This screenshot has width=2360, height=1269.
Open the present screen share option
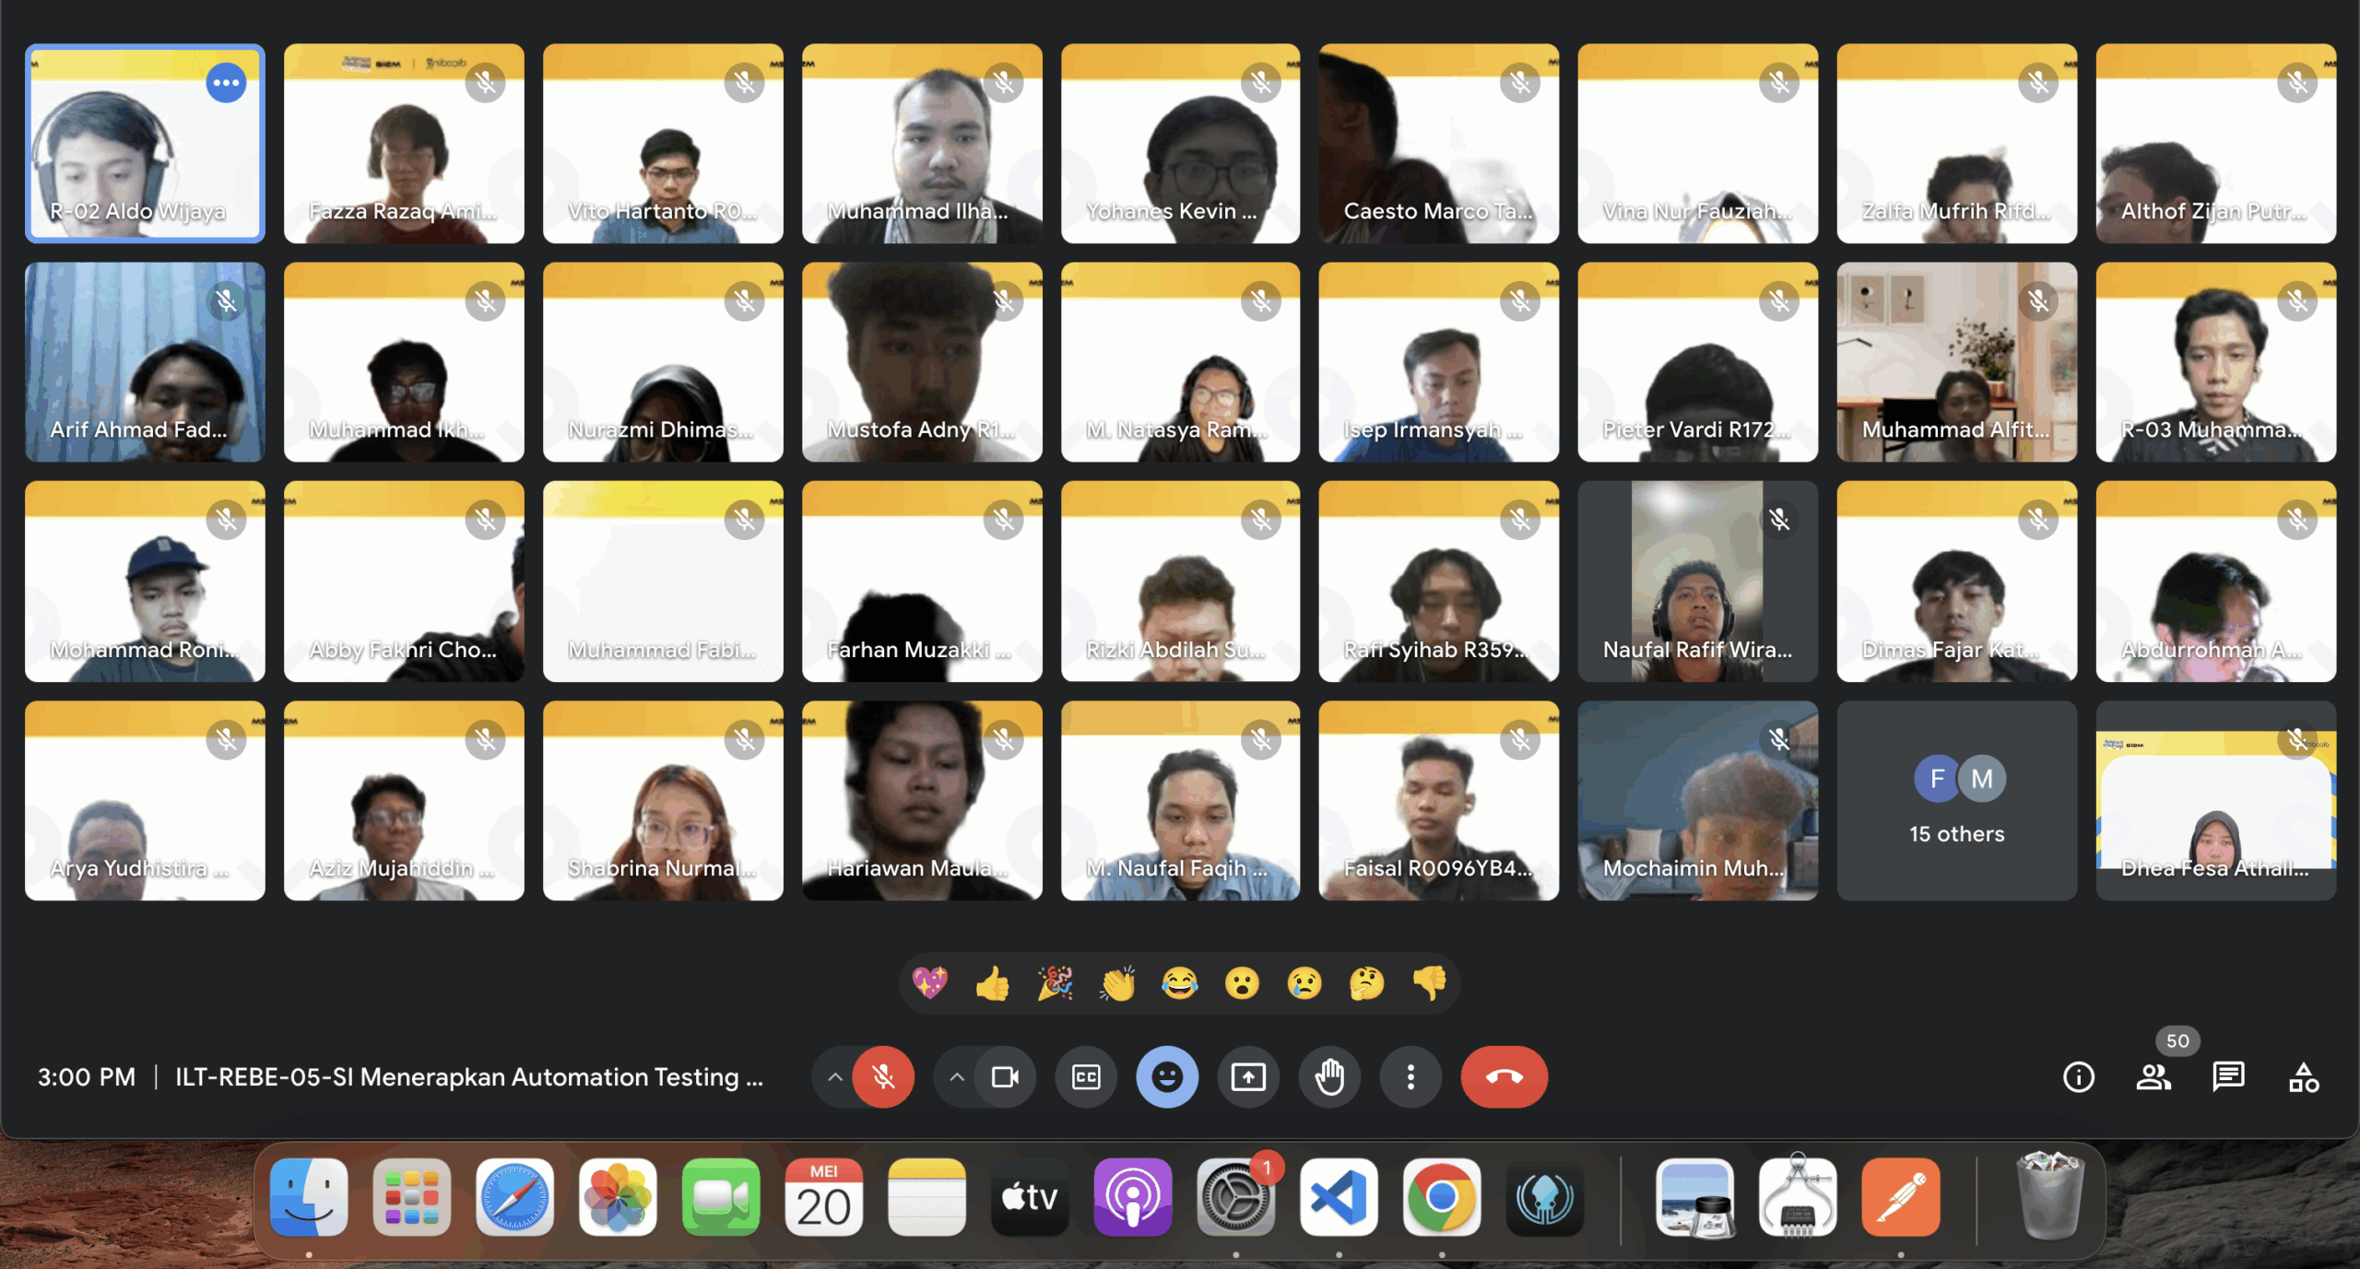1248,1076
